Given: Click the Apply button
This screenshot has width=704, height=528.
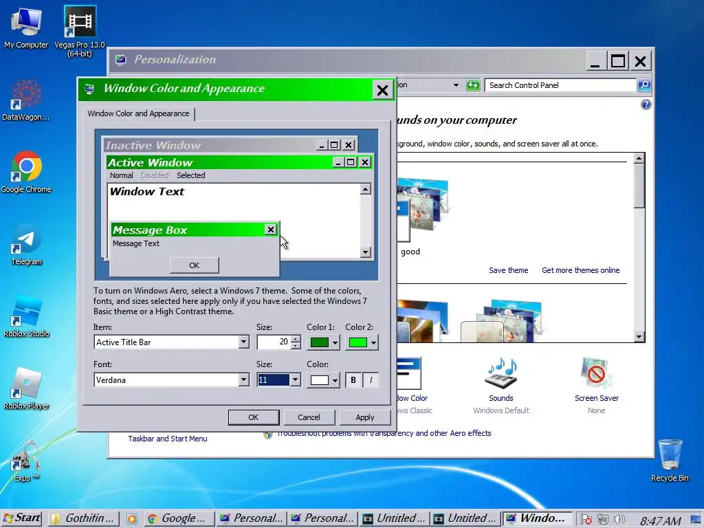Looking at the screenshot, I should point(364,417).
